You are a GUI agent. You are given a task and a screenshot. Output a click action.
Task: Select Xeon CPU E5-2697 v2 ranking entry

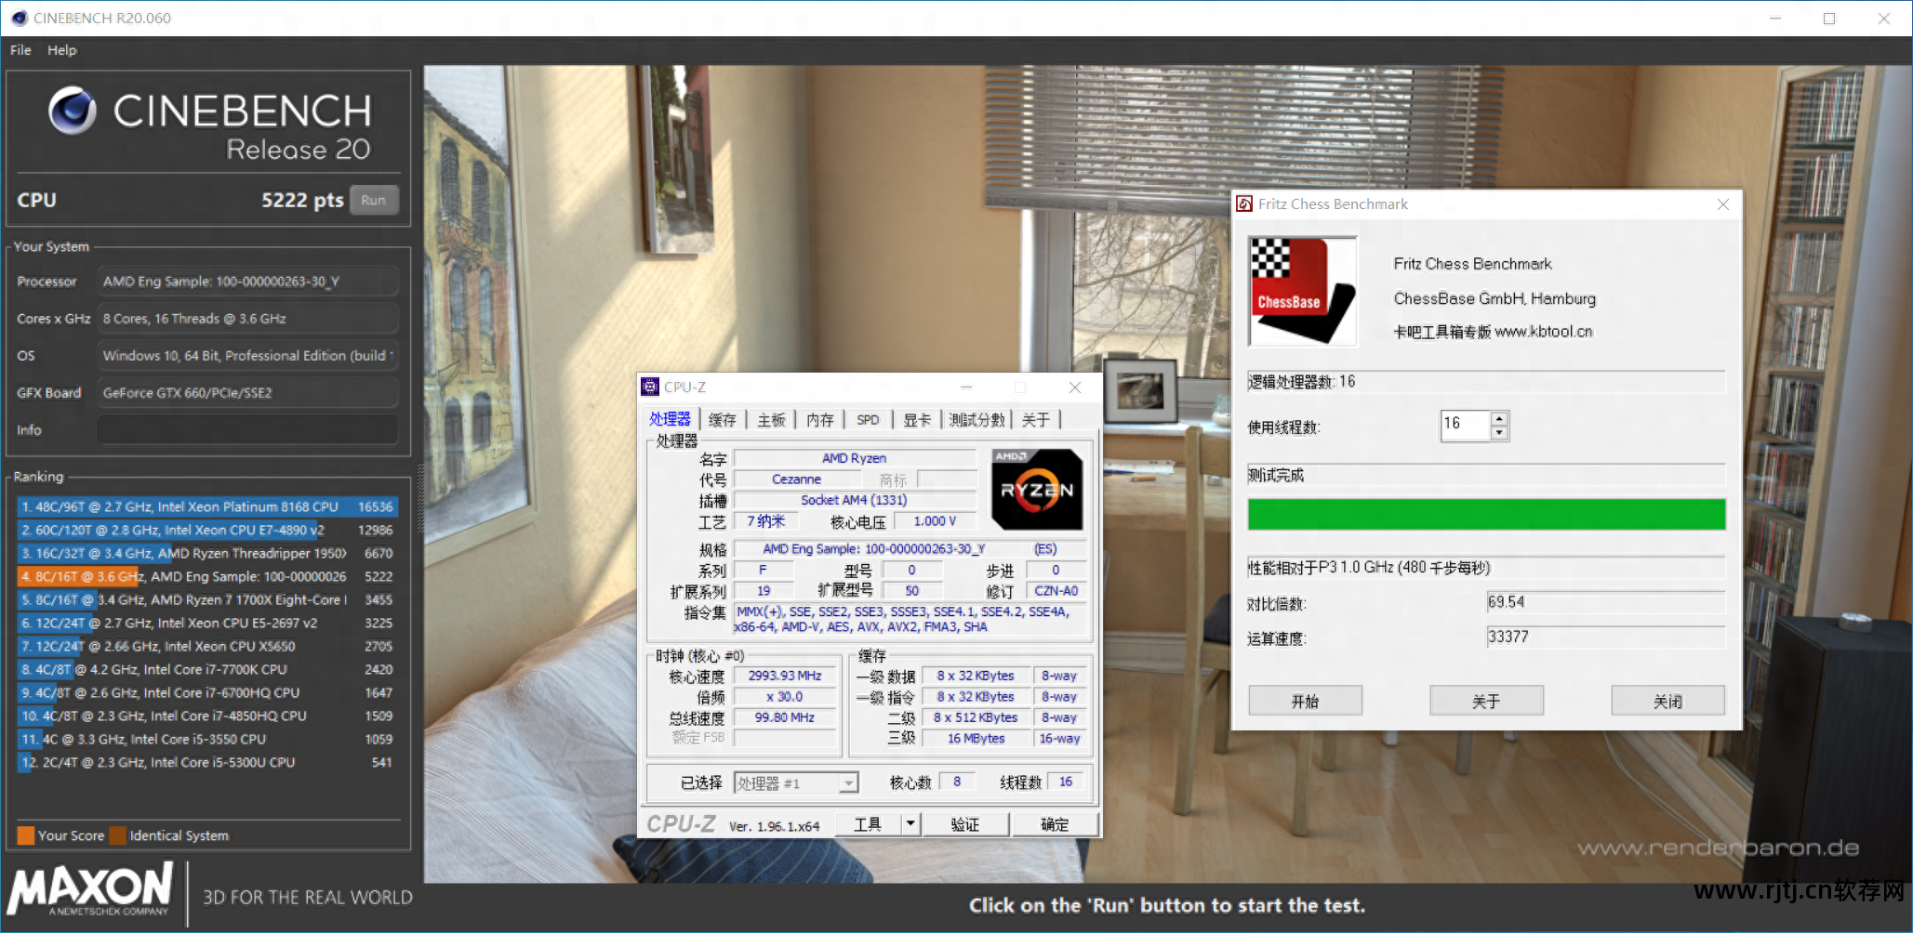[207, 623]
